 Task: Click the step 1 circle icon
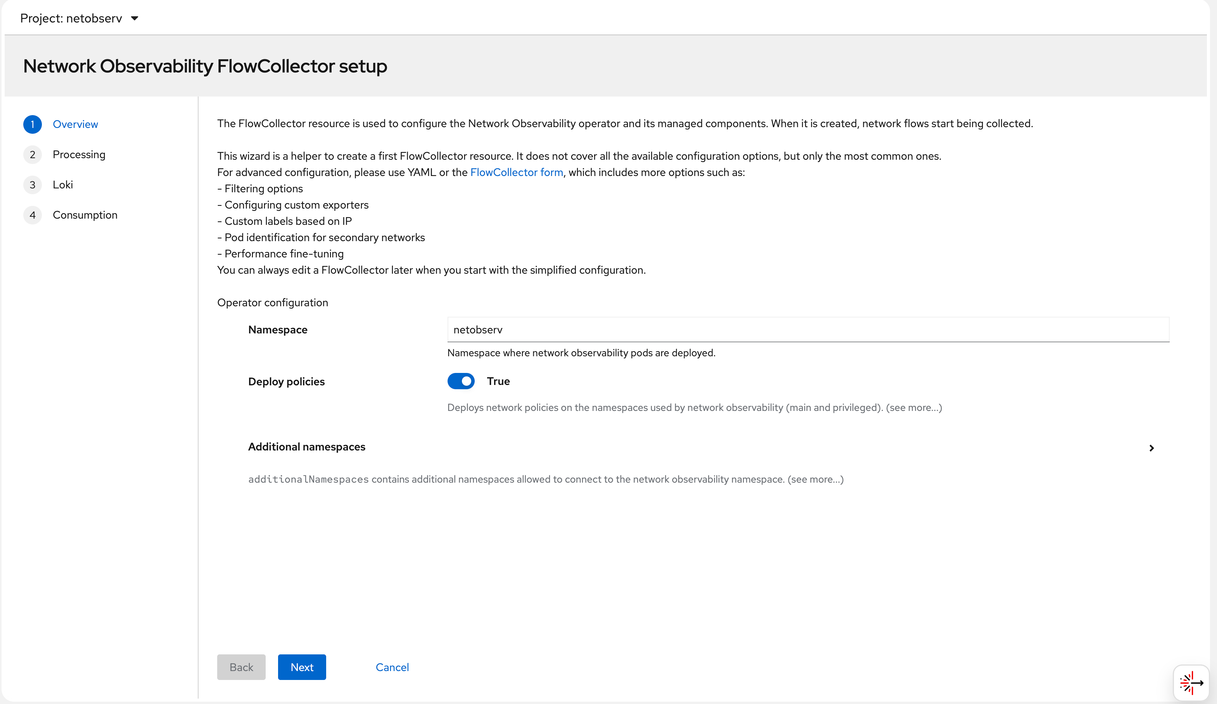click(x=32, y=124)
